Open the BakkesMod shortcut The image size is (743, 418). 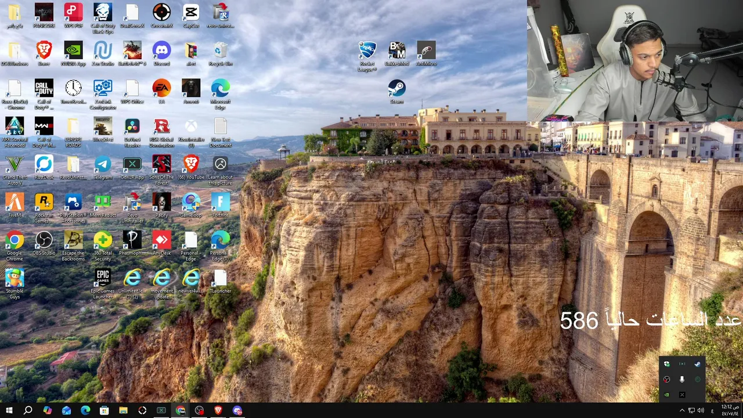tap(396, 53)
